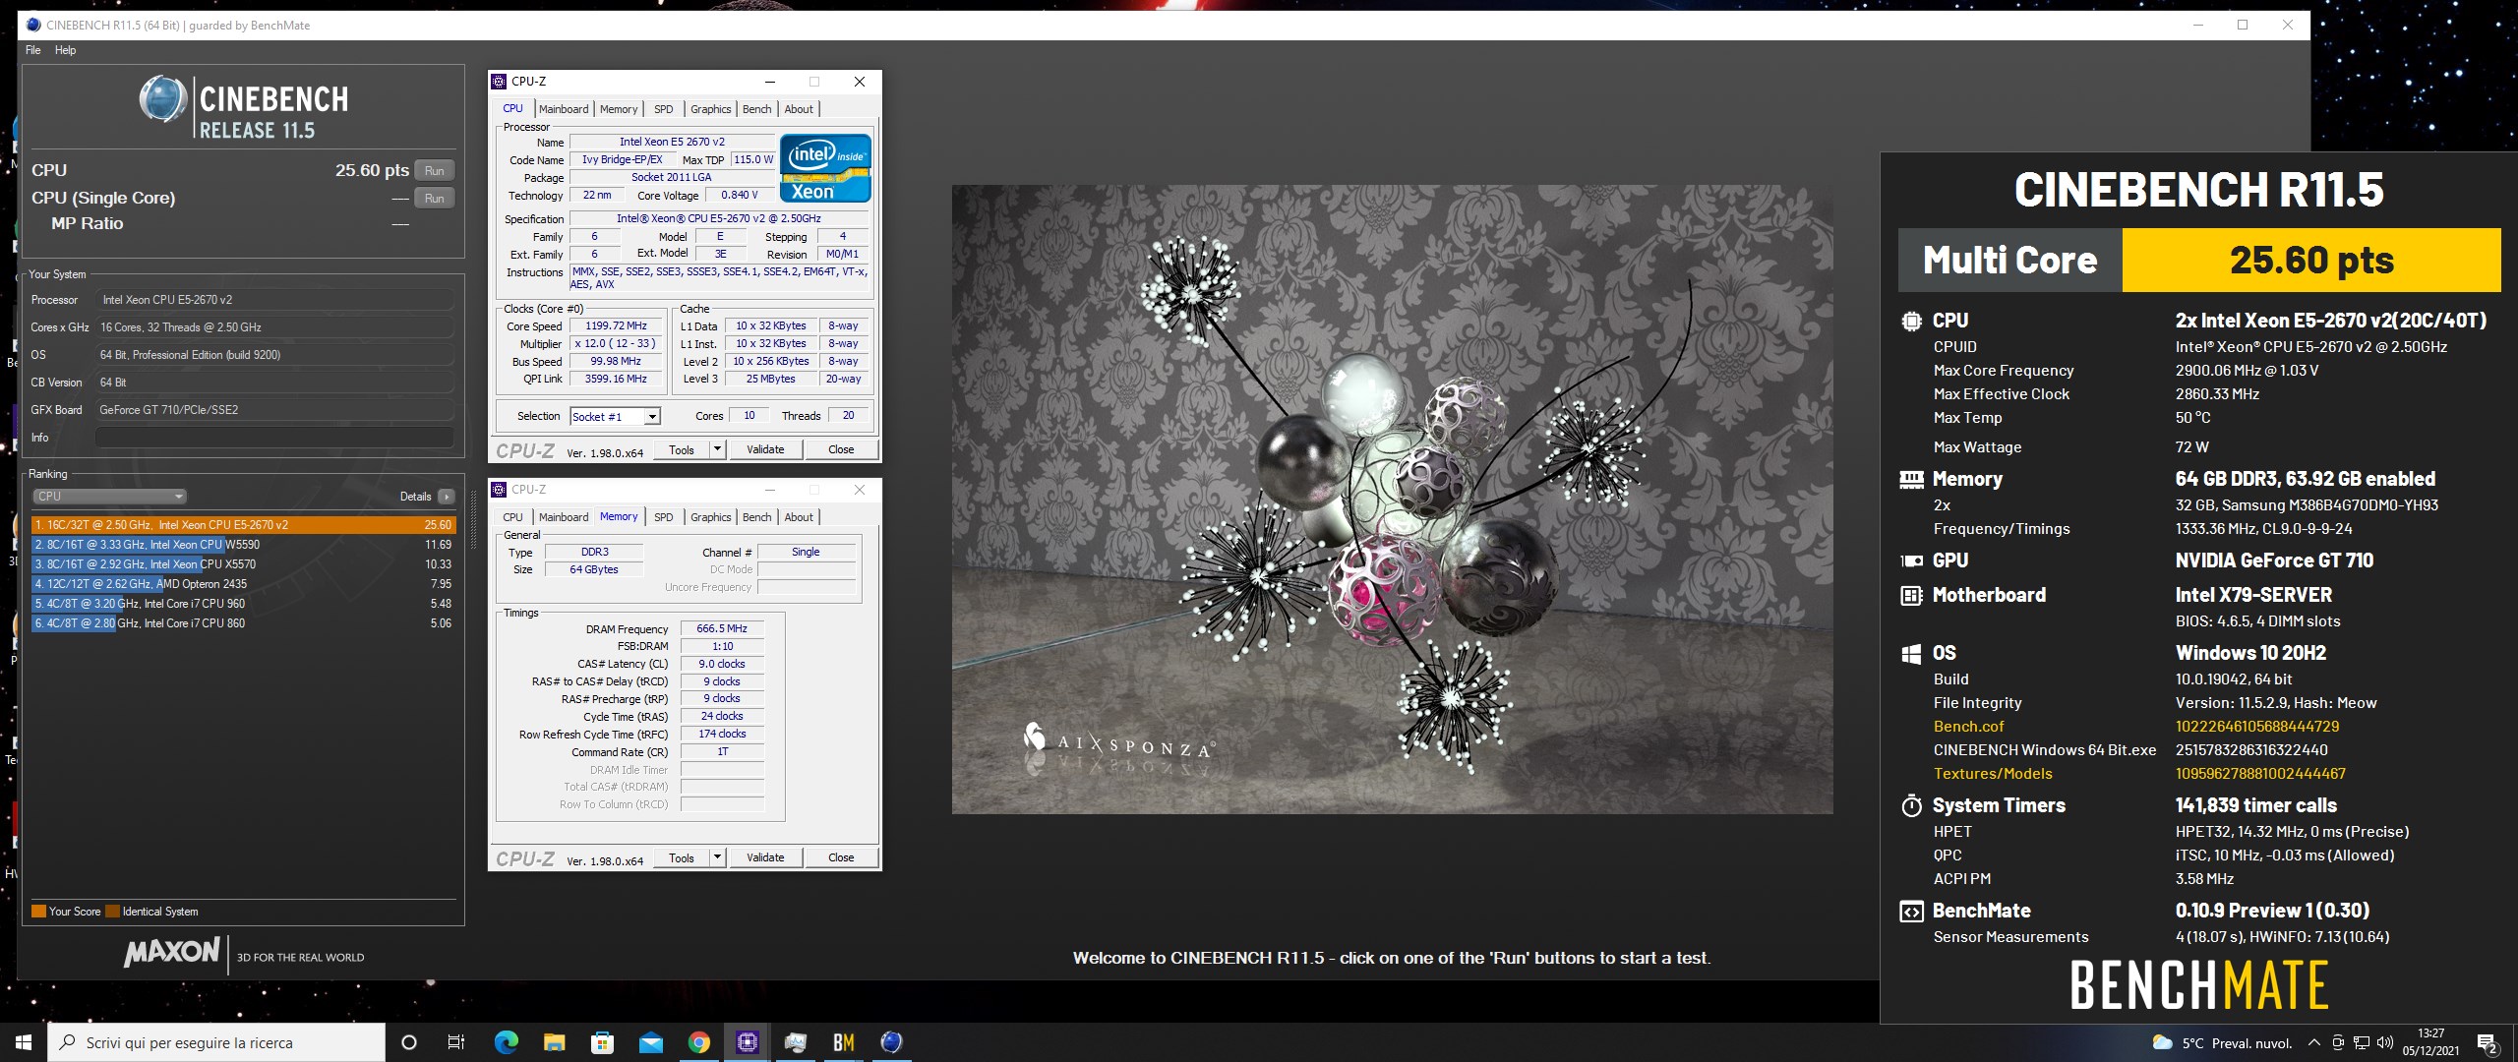Open the volume control tray icon
2518x1062 pixels.
(2384, 1043)
